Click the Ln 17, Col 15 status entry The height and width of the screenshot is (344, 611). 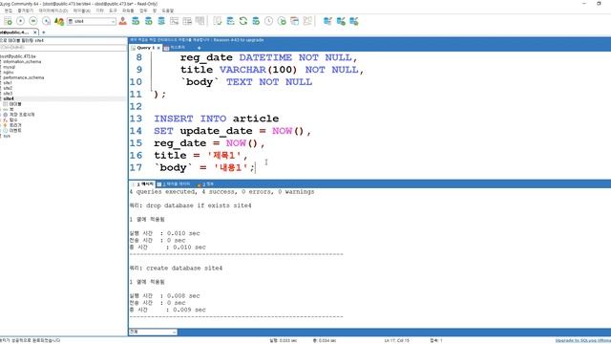tap(397, 340)
